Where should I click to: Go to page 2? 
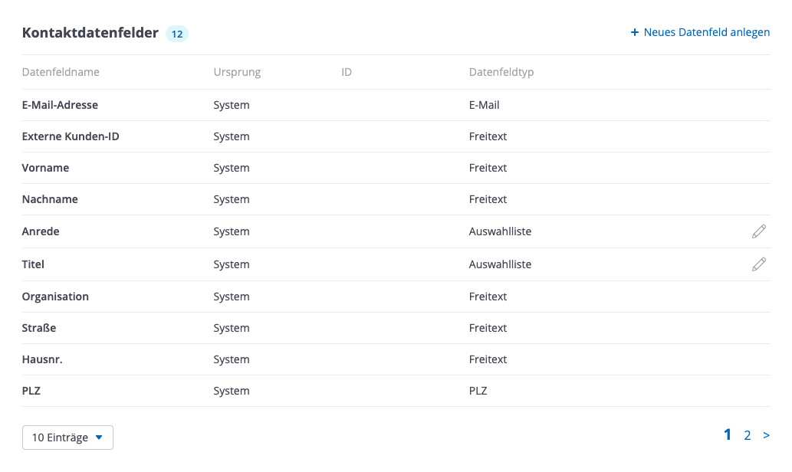coord(747,435)
